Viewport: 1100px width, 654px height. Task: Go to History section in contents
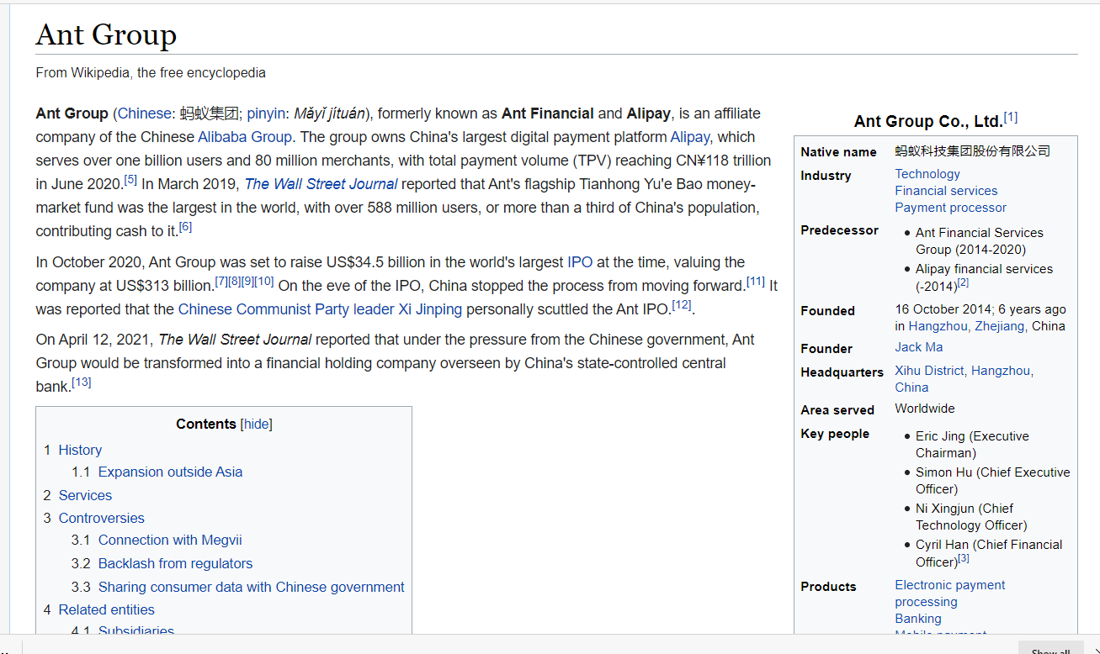[x=80, y=451]
